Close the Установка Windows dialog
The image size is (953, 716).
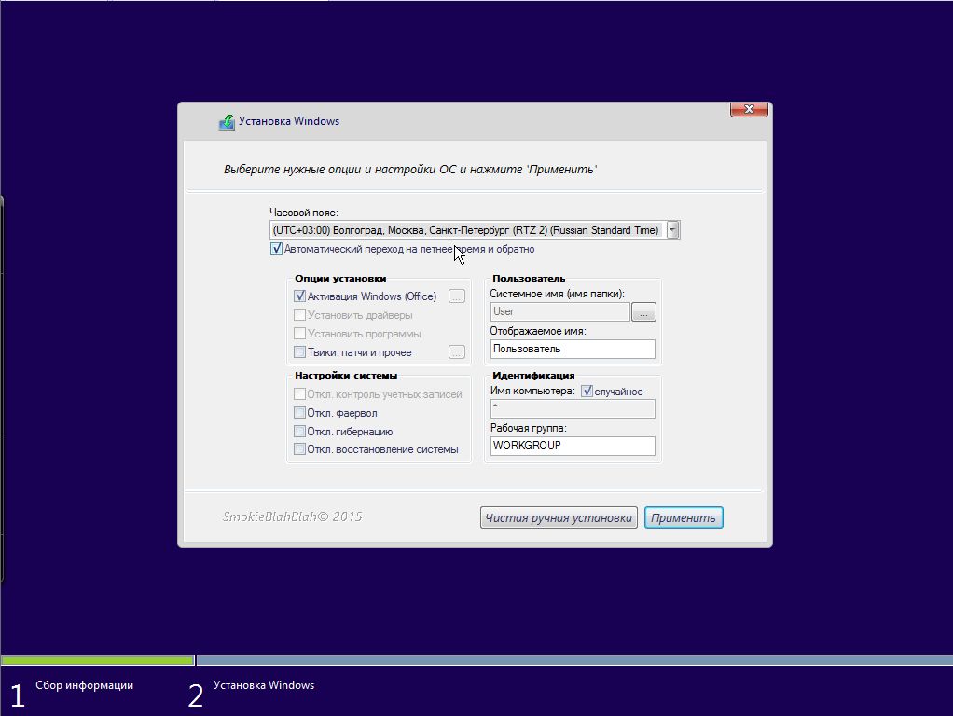tap(749, 109)
